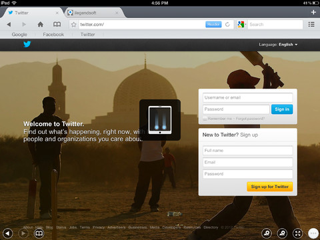Viewport: 320px width, 240px height.
Task: Click the twitter.com address bar
Action: (x=142, y=24)
